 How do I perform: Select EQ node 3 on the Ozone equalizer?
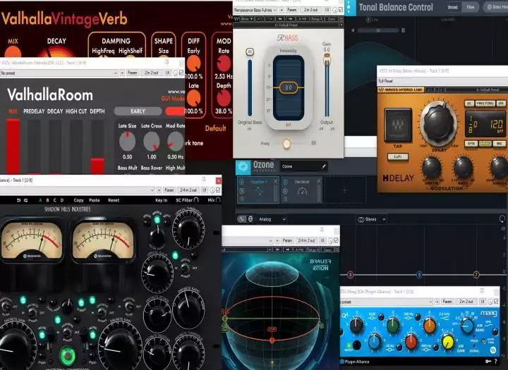click(x=350, y=275)
